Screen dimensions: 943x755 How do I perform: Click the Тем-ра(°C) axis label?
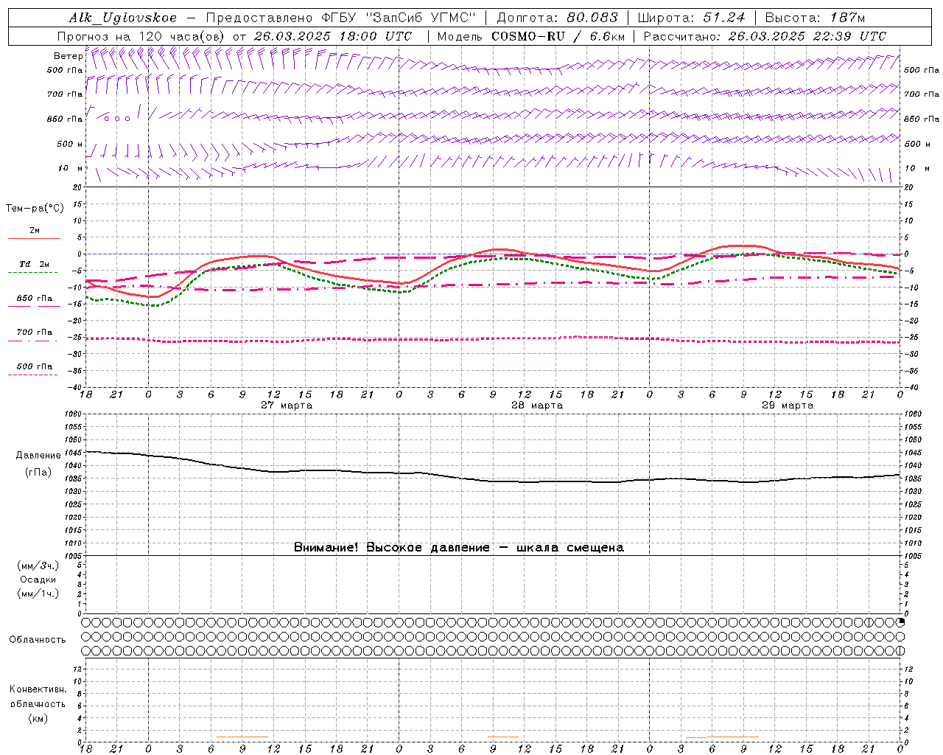(35, 209)
